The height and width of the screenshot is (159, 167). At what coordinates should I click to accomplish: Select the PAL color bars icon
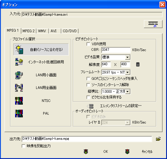19,113
